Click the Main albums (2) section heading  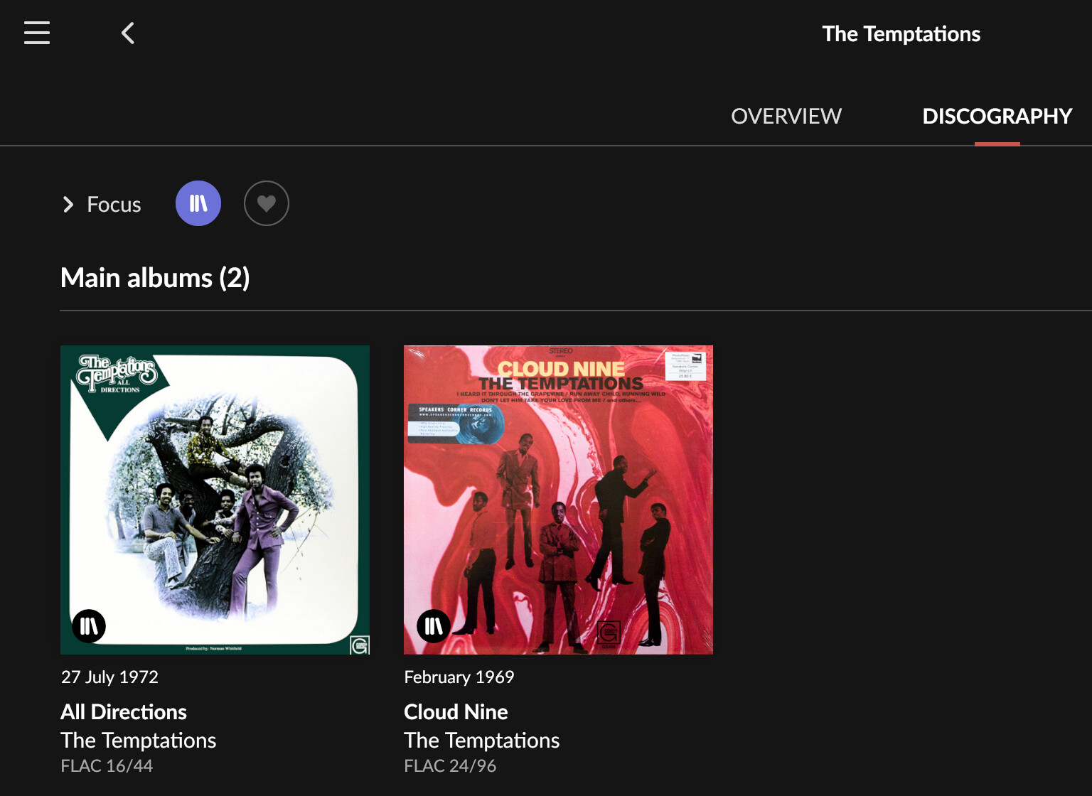[155, 278]
